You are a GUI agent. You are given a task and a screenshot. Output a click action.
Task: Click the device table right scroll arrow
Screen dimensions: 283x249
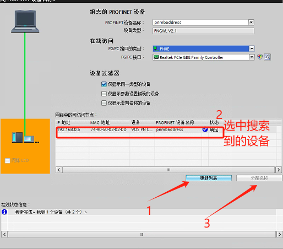(279, 170)
